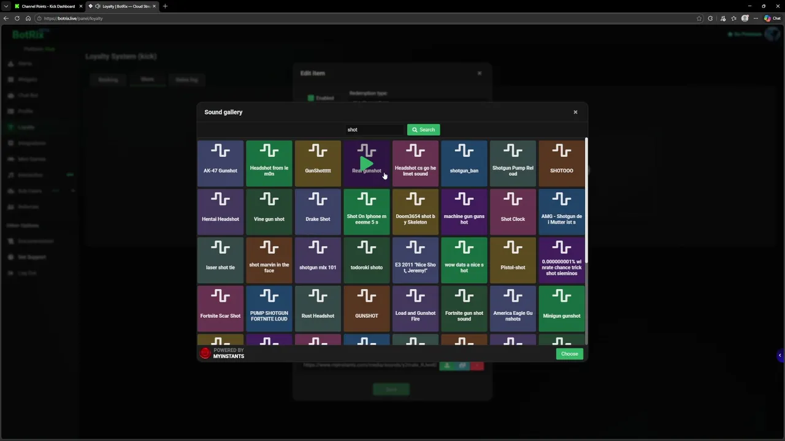Viewport: 785px width, 441px height.
Task: Select the Headshot from lem0n sound tile
Action: click(269, 164)
